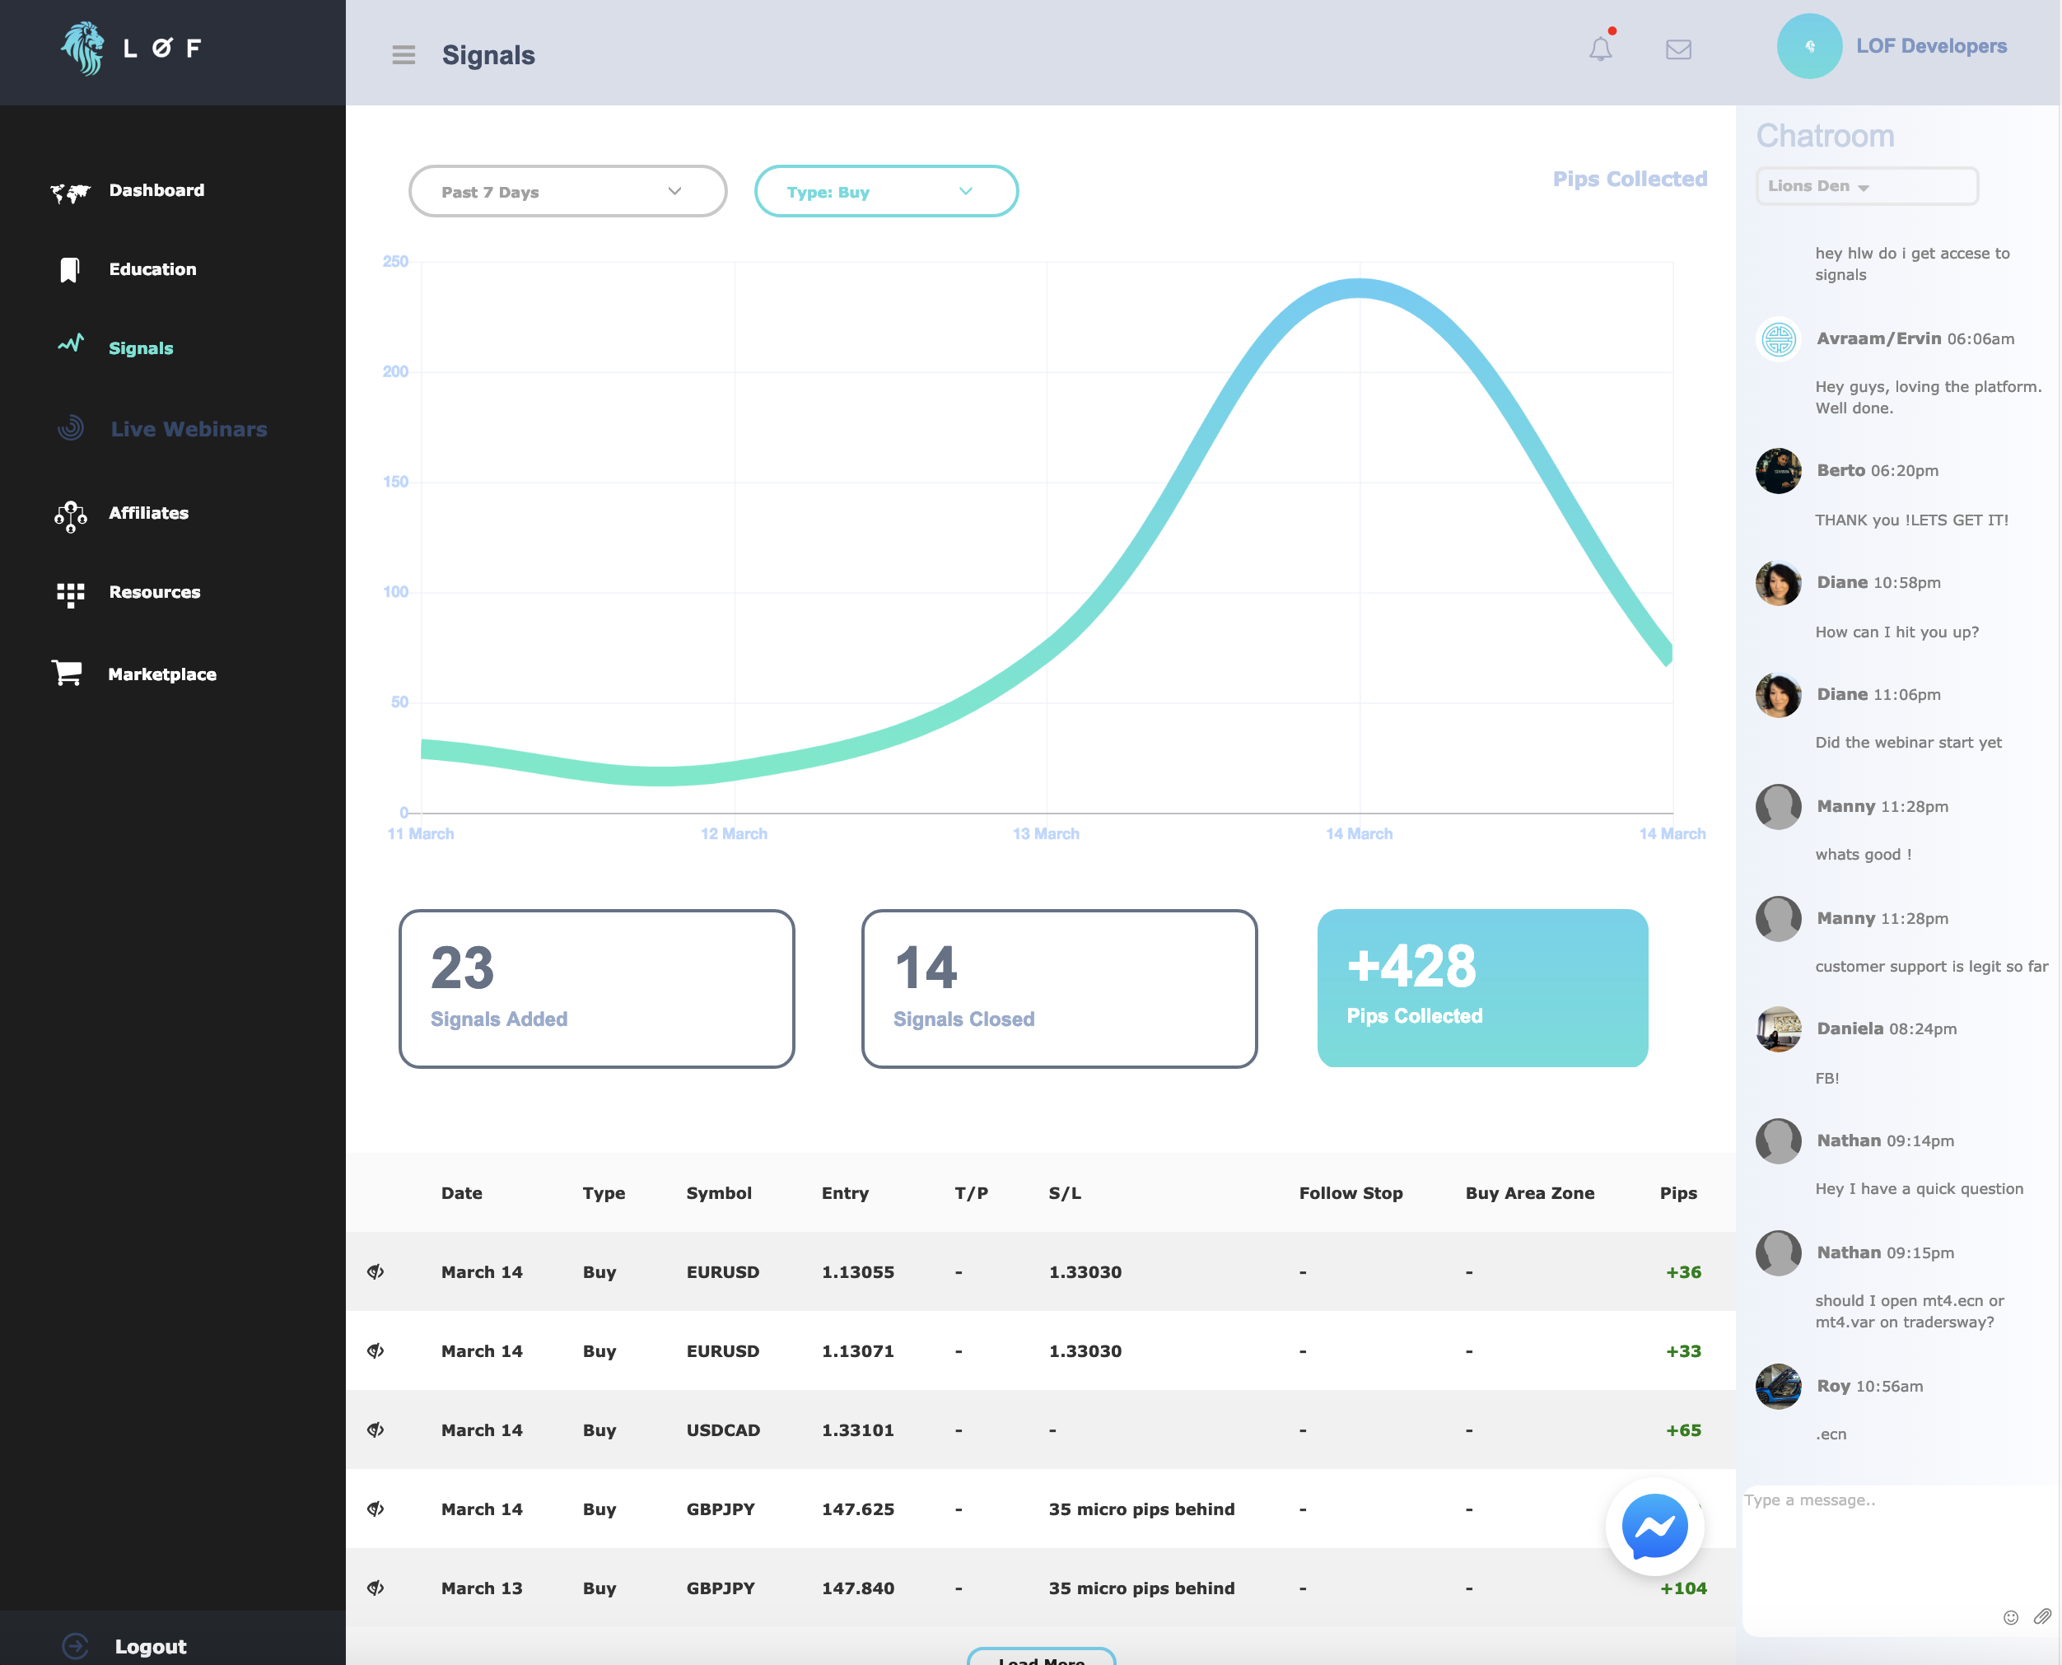
Task: Open the Facebook Messenger chat bubble
Action: pos(1654,1526)
